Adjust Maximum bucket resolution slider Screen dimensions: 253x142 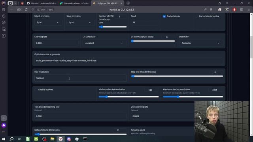pyautogui.click(x=193, y=97)
